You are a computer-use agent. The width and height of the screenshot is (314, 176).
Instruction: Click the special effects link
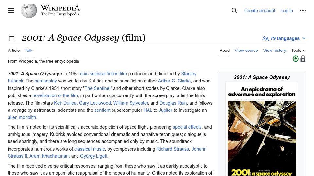(x=187, y=127)
